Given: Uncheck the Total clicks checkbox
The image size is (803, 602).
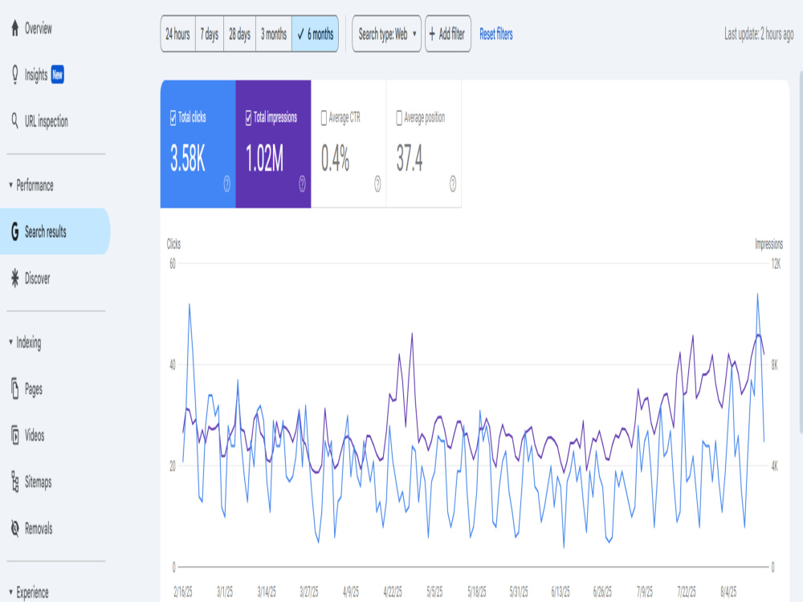Looking at the screenshot, I should [x=173, y=118].
